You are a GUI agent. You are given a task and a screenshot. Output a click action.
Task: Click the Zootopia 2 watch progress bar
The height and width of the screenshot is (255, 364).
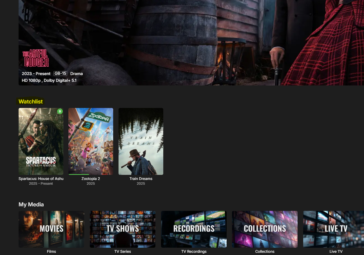pyautogui.click(x=91, y=174)
